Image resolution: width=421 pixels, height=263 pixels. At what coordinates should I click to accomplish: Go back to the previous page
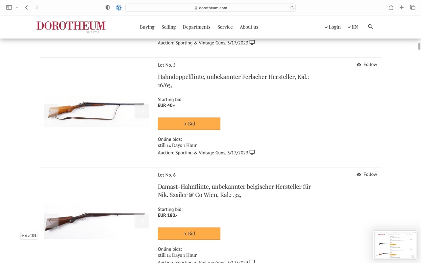pos(27,8)
